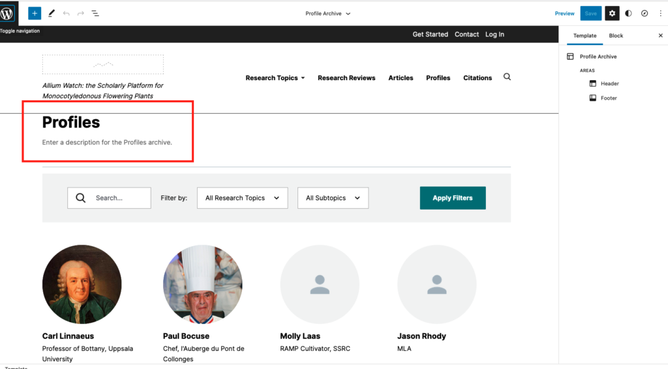Screen dimensions: 668x369
Task: Click the Jason Rhody name
Action: click(x=421, y=336)
